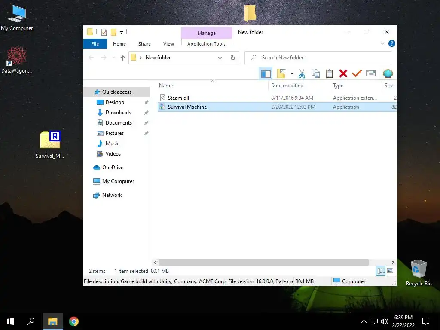Expand the ribbon with the chevron
The height and width of the screenshot is (330, 440).
382,43
